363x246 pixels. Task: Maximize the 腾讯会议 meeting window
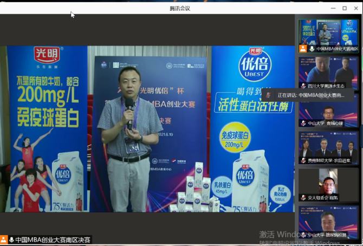[x=344, y=8]
